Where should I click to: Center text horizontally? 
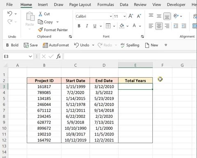coord(159,26)
